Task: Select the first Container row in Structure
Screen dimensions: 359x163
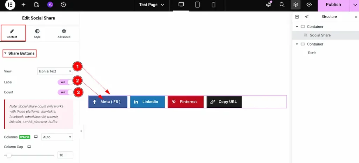Action: click(326, 27)
